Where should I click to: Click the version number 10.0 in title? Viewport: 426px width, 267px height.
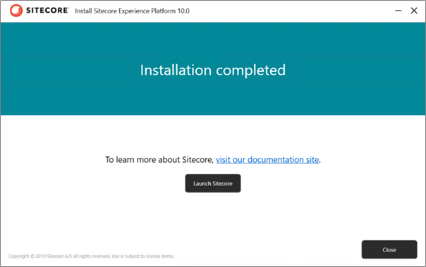click(183, 11)
